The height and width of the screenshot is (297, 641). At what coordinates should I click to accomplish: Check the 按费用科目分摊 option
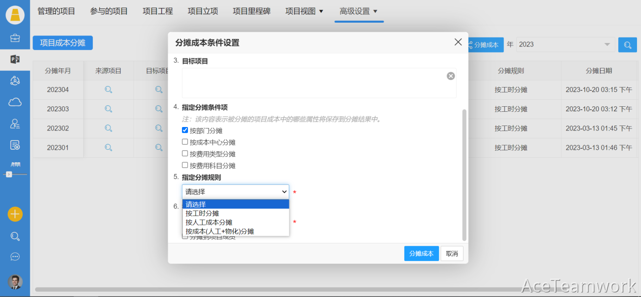point(185,165)
